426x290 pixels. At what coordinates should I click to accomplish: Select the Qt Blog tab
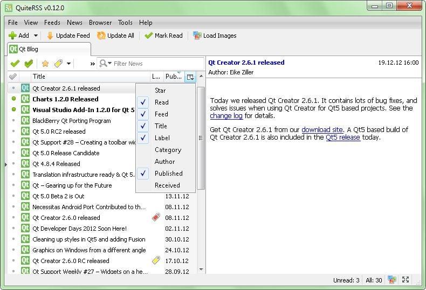pos(49,49)
